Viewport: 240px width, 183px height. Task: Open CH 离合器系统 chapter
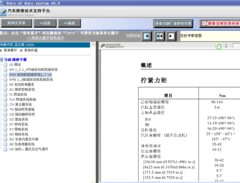click(21, 104)
